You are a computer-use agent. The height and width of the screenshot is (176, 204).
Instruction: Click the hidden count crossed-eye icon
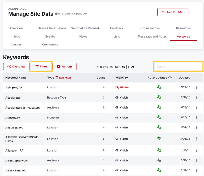tap(132, 67)
